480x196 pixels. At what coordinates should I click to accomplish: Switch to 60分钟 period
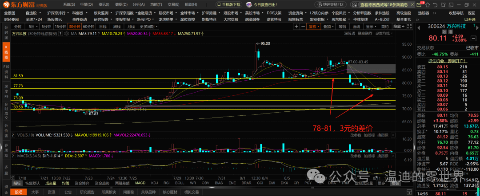click(x=89, y=27)
